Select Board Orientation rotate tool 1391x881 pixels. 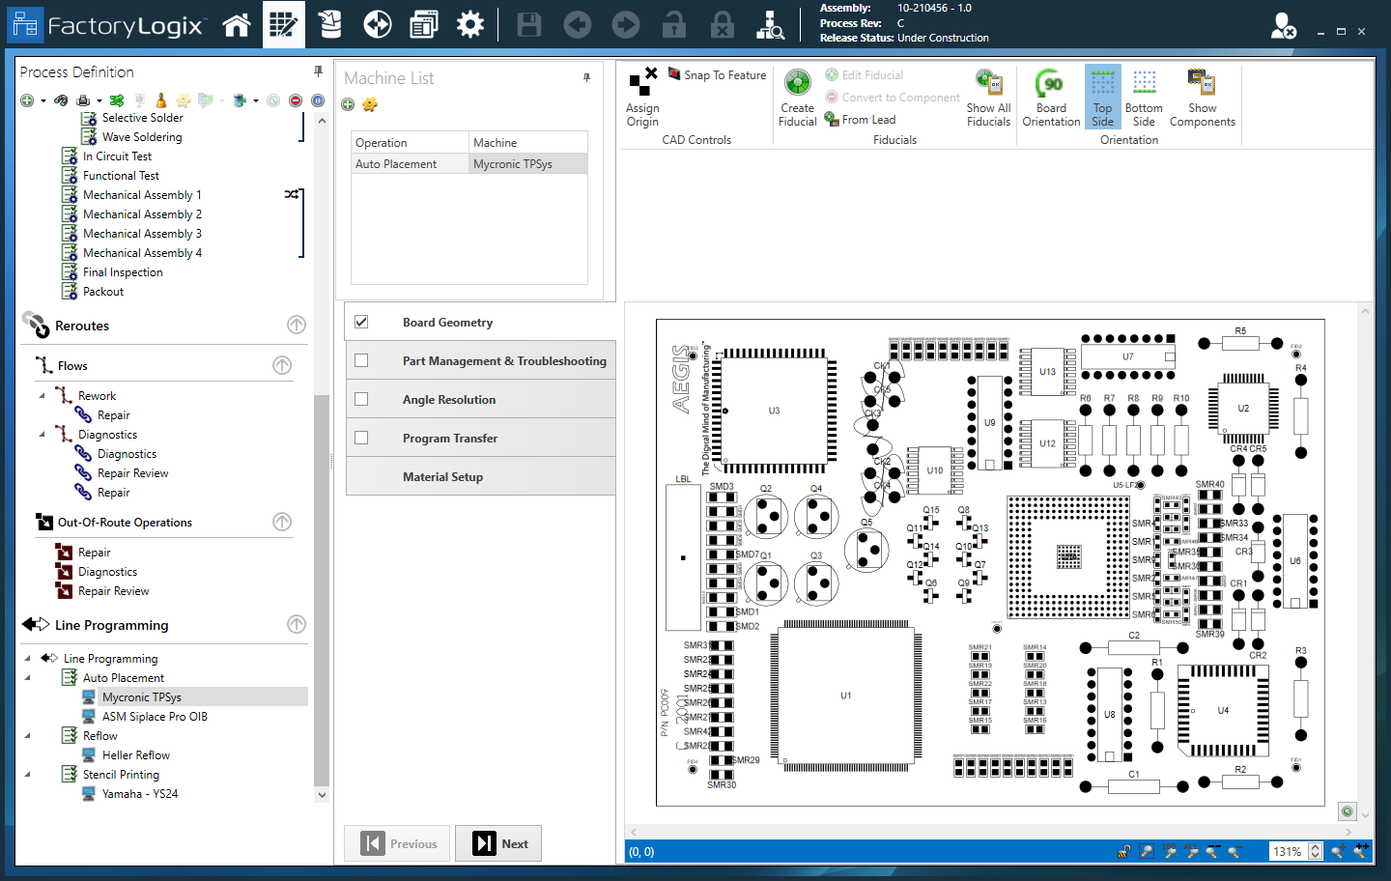1051,97
